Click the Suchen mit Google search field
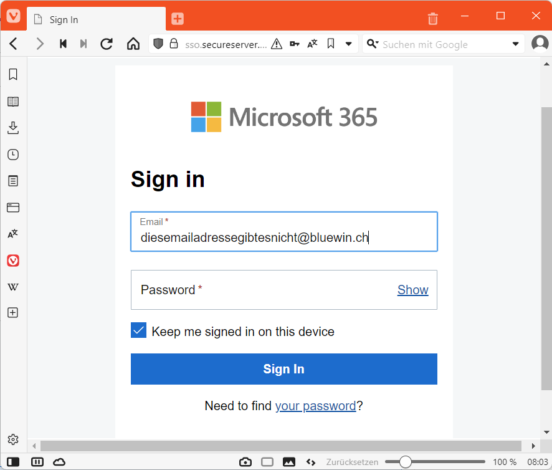 pyautogui.click(x=444, y=44)
